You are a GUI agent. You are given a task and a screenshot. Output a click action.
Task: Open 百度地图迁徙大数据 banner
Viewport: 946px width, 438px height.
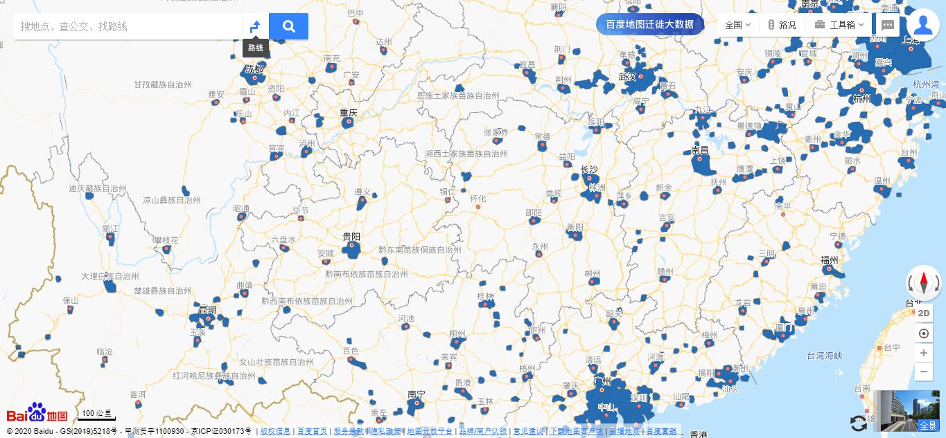649,24
